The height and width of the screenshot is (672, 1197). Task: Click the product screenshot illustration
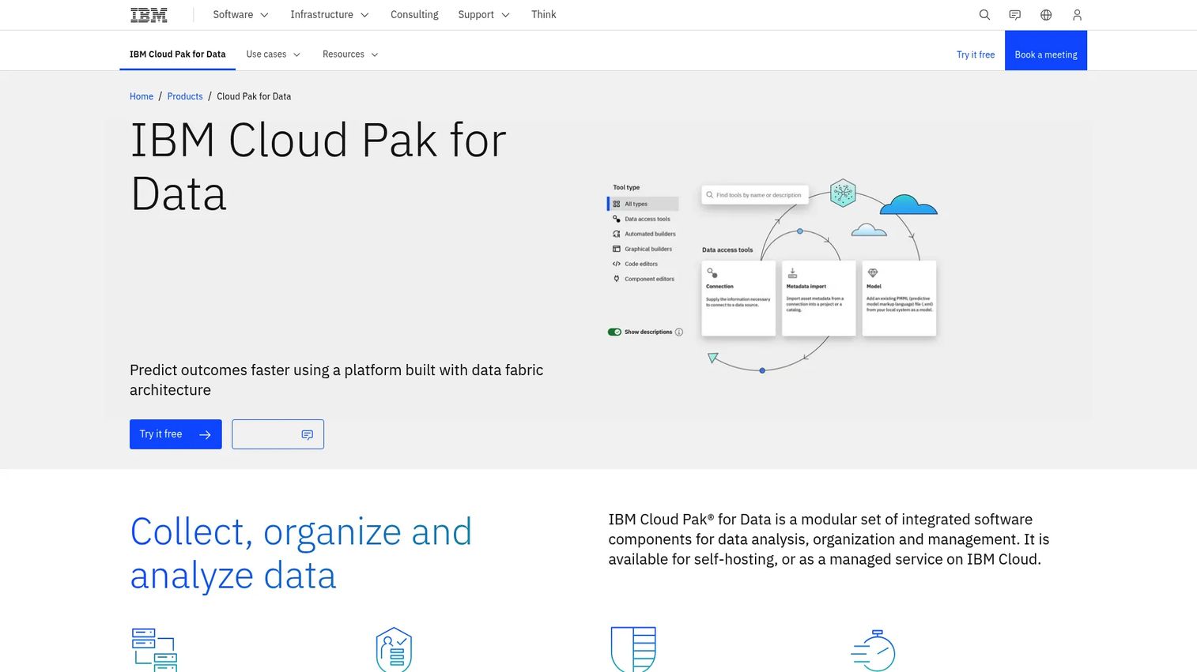pos(772,275)
